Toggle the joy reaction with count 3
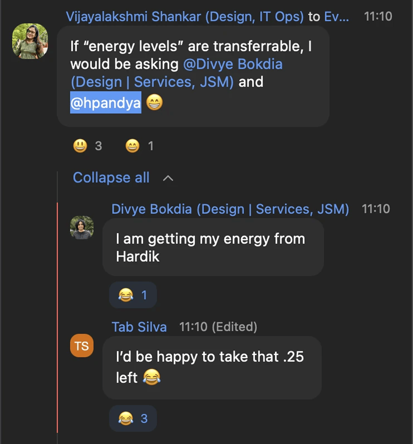The image size is (413, 444). 133,418
